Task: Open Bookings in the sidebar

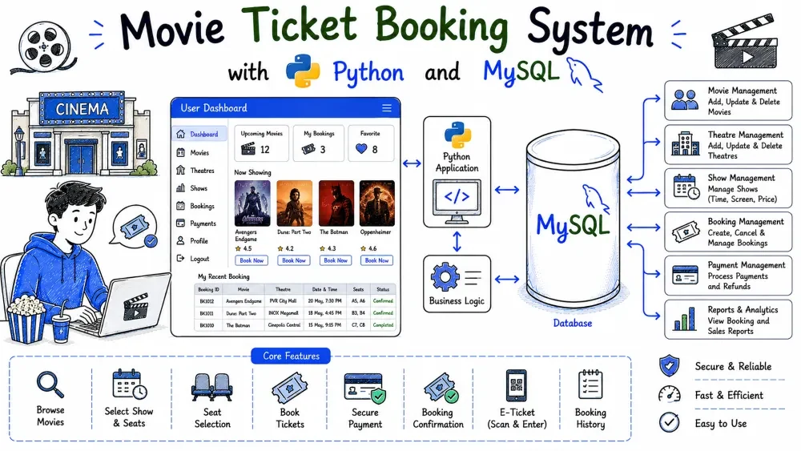Action: point(195,206)
